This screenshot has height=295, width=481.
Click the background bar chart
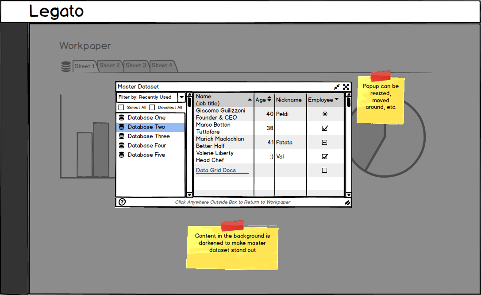[88, 136]
